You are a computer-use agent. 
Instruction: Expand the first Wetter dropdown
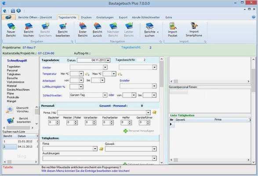105,67
